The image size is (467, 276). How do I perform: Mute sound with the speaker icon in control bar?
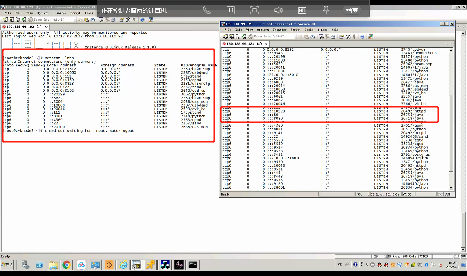click(x=278, y=10)
